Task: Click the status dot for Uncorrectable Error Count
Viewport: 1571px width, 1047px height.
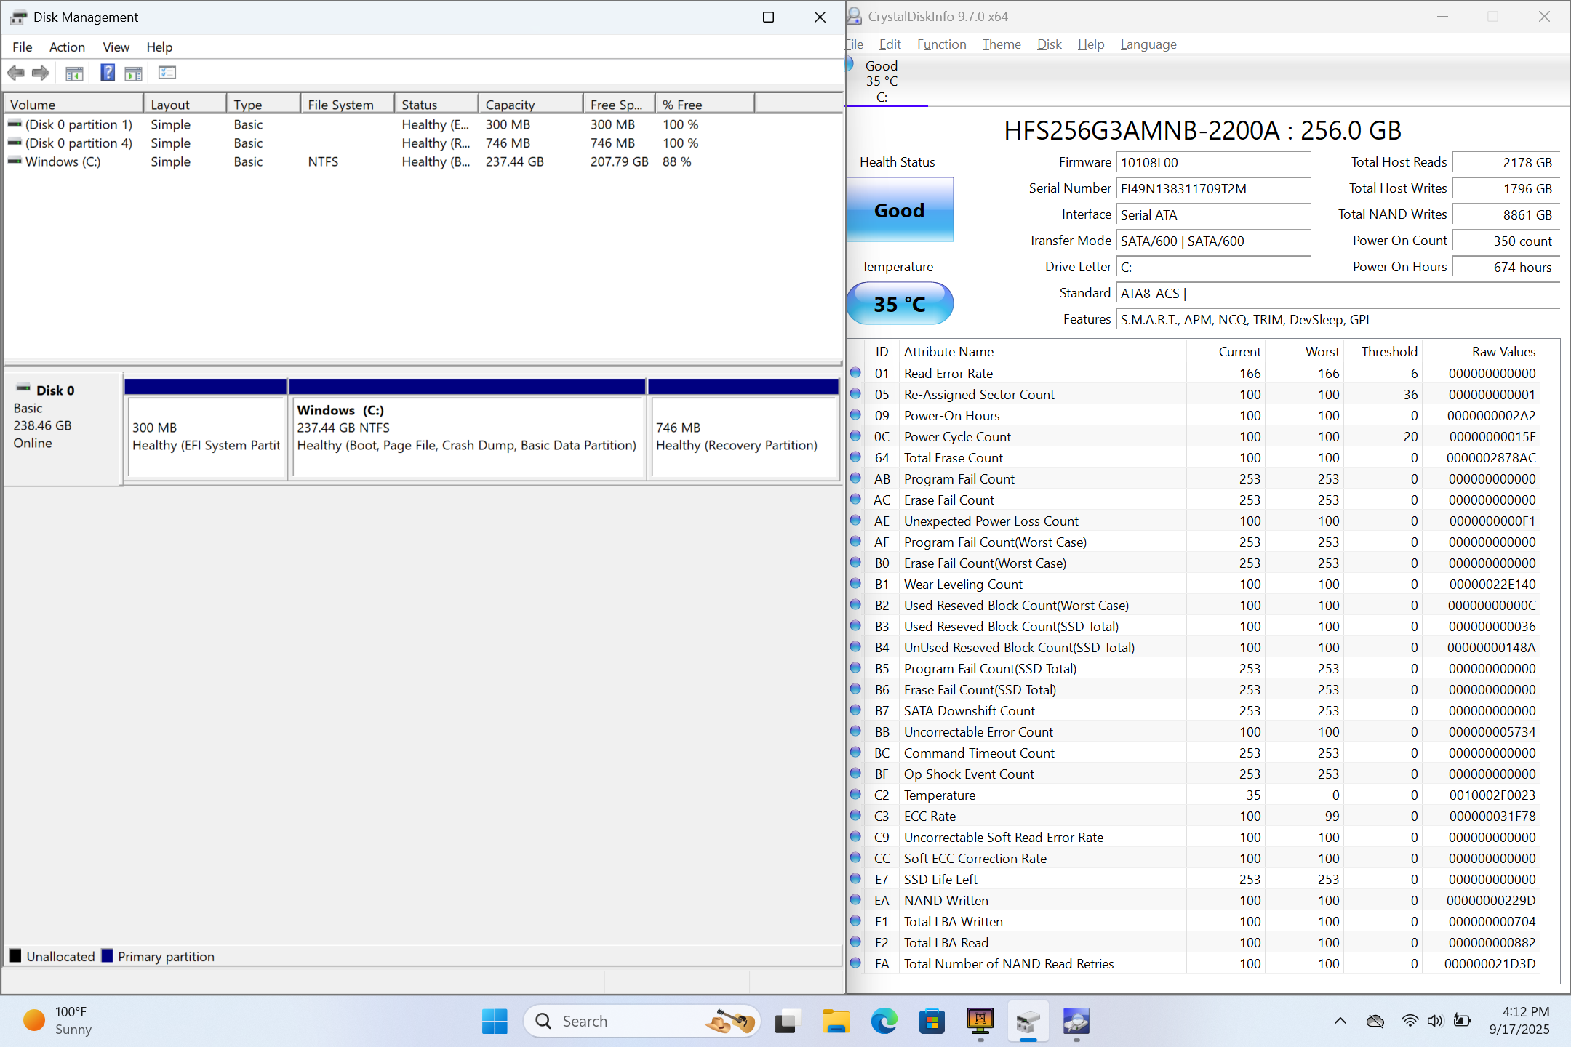Action: 856,731
